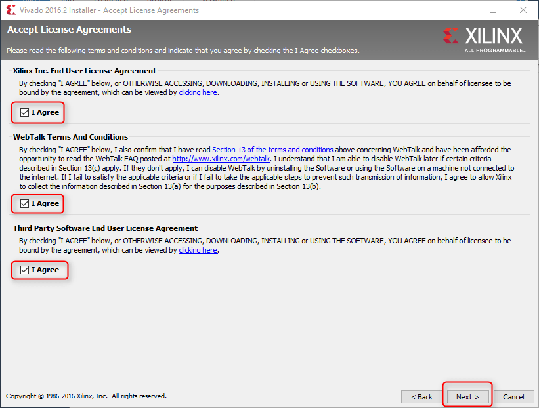Toggle I Agree for Third Party Software License
This screenshot has width=539, height=408.
[25, 270]
